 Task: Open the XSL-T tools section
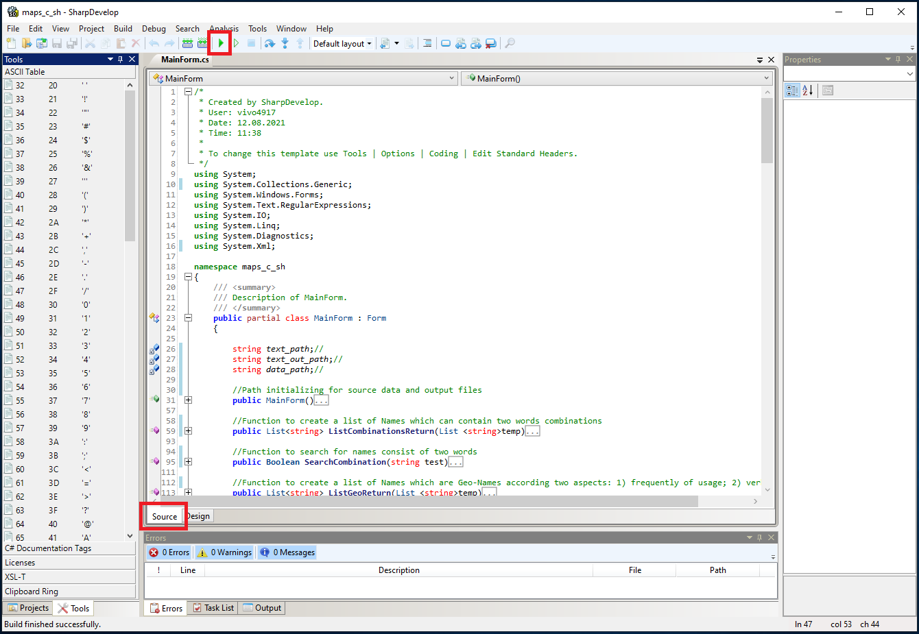tap(69, 577)
